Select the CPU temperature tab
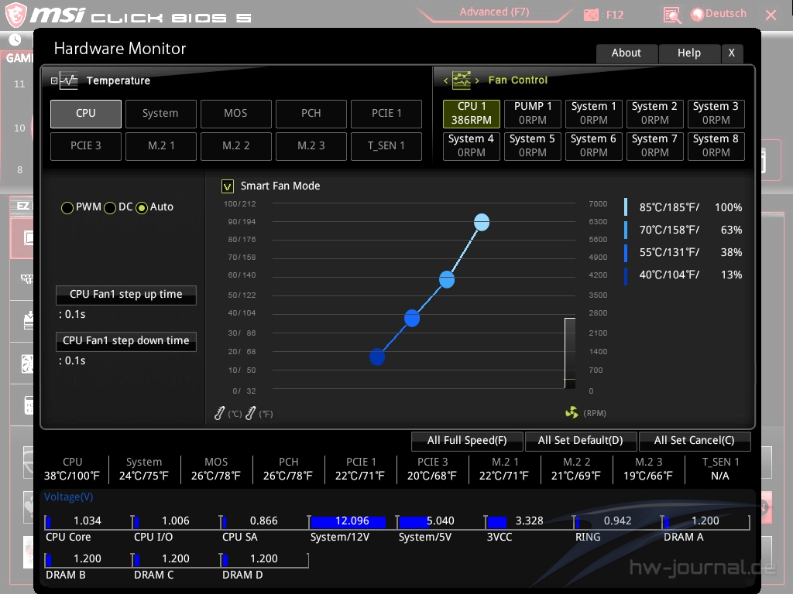Screen dimensions: 793x594 [85, 114]
